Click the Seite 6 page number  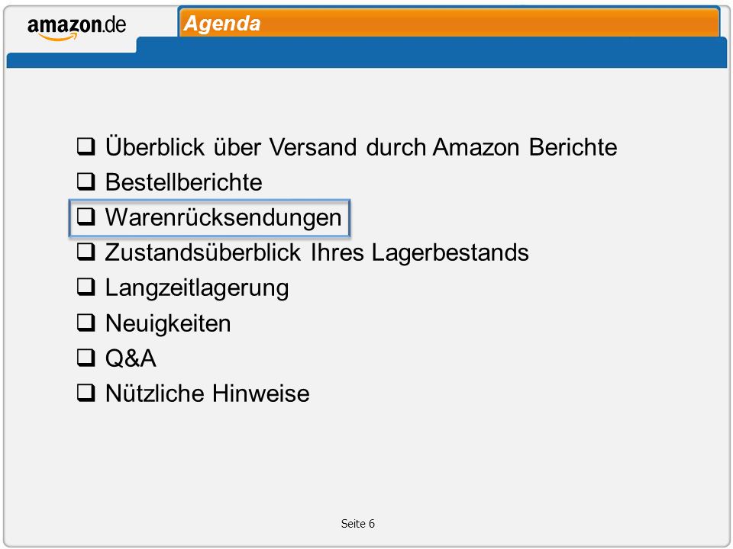(358, 524)
